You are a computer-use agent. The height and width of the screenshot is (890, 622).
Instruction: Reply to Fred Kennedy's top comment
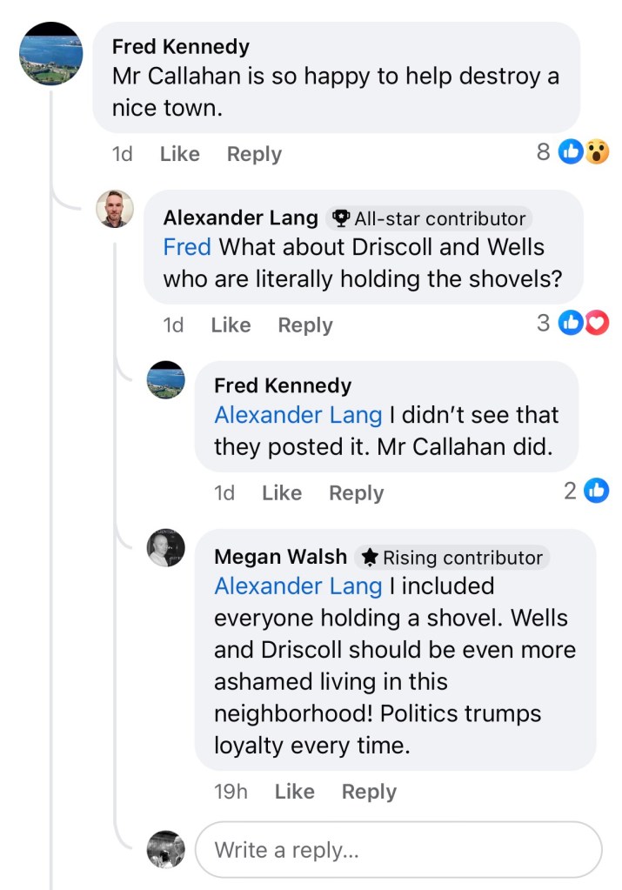(x=254, y=154)
